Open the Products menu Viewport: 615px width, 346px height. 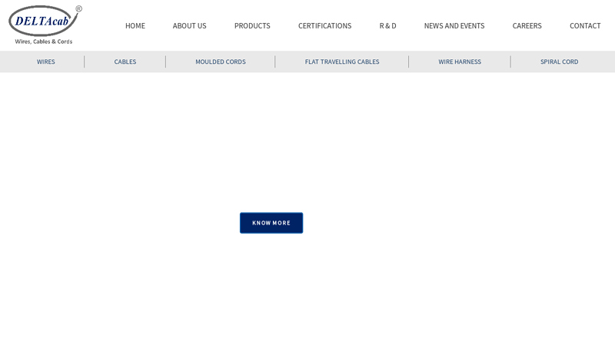point(252,26)
